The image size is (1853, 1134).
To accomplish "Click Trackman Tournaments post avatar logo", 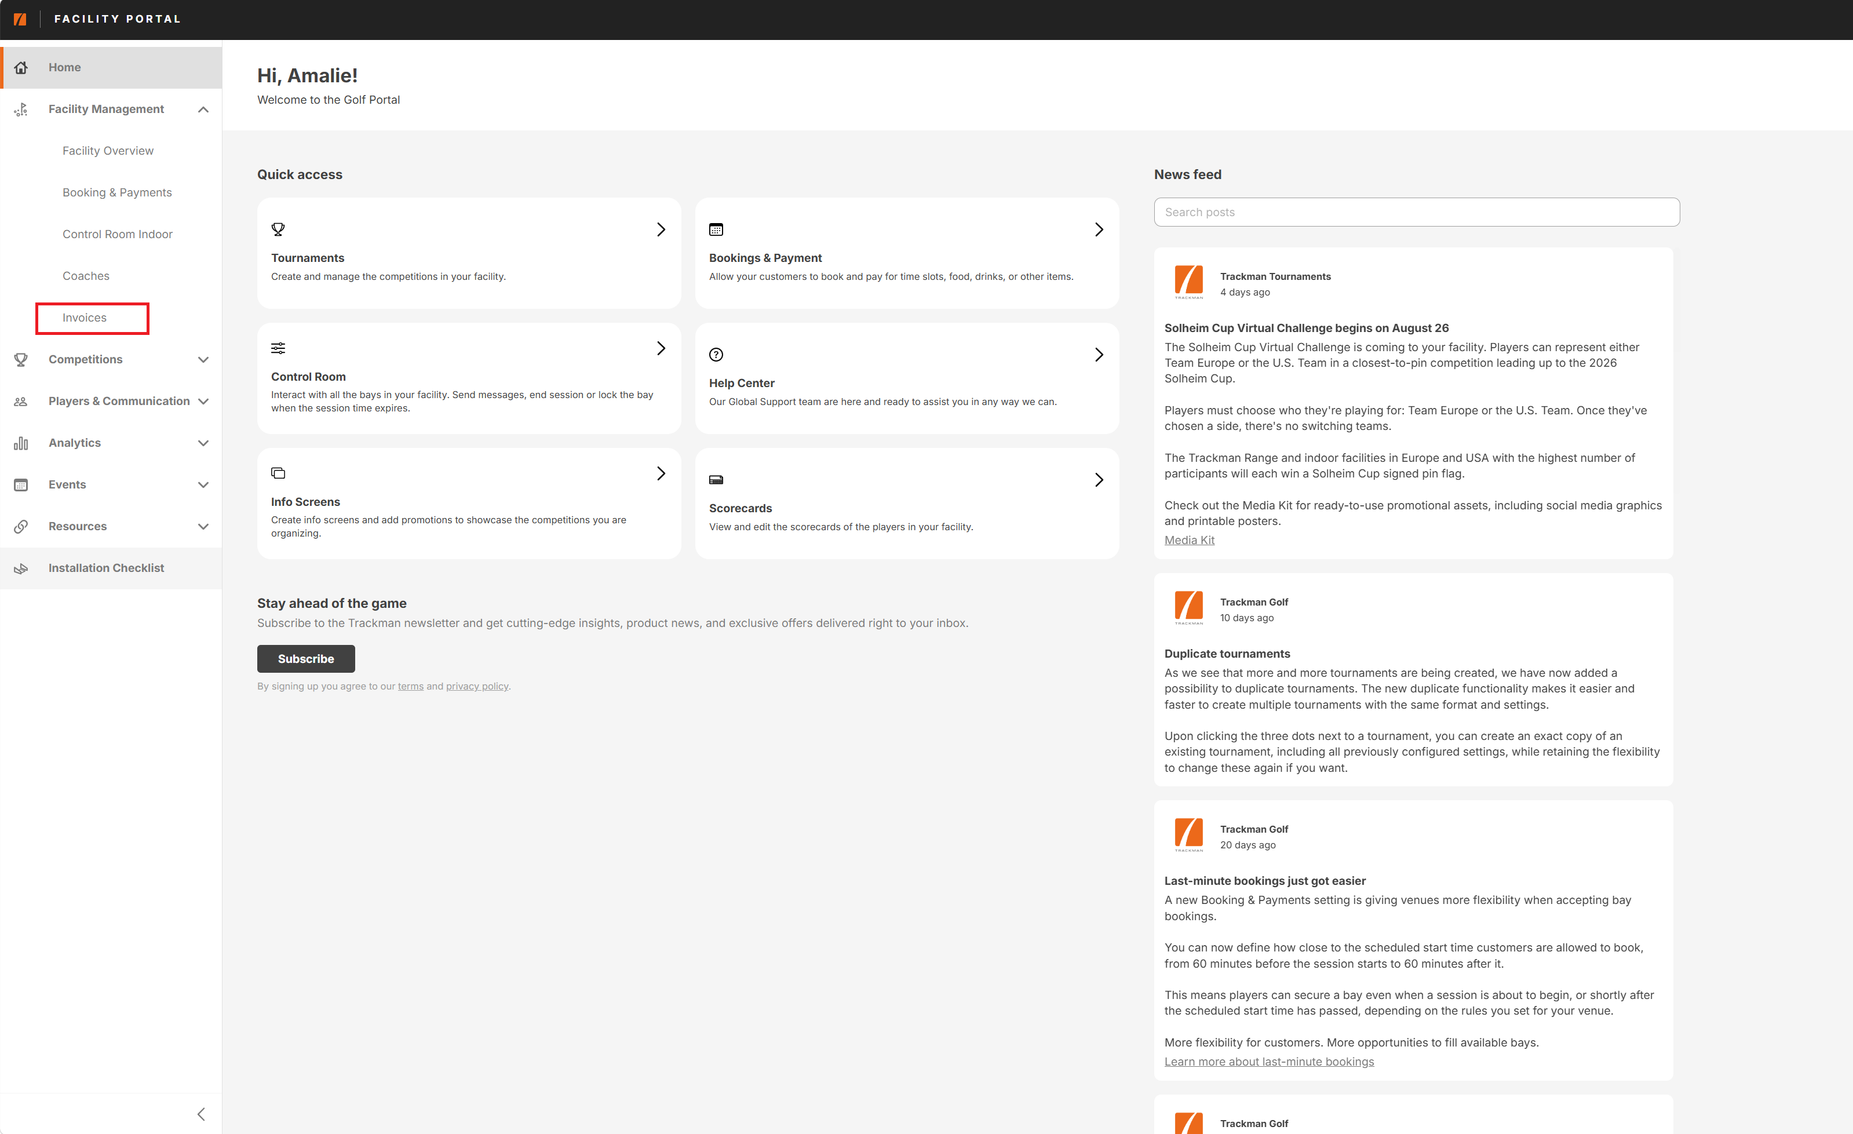I will pos(1189,282).
